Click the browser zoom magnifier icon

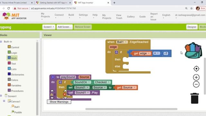point(186,8)
